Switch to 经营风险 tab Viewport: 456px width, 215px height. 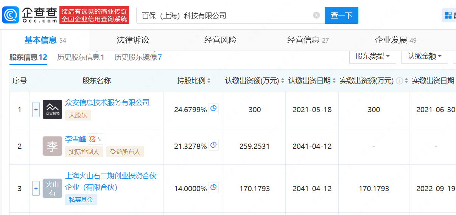tap(220, 40)
